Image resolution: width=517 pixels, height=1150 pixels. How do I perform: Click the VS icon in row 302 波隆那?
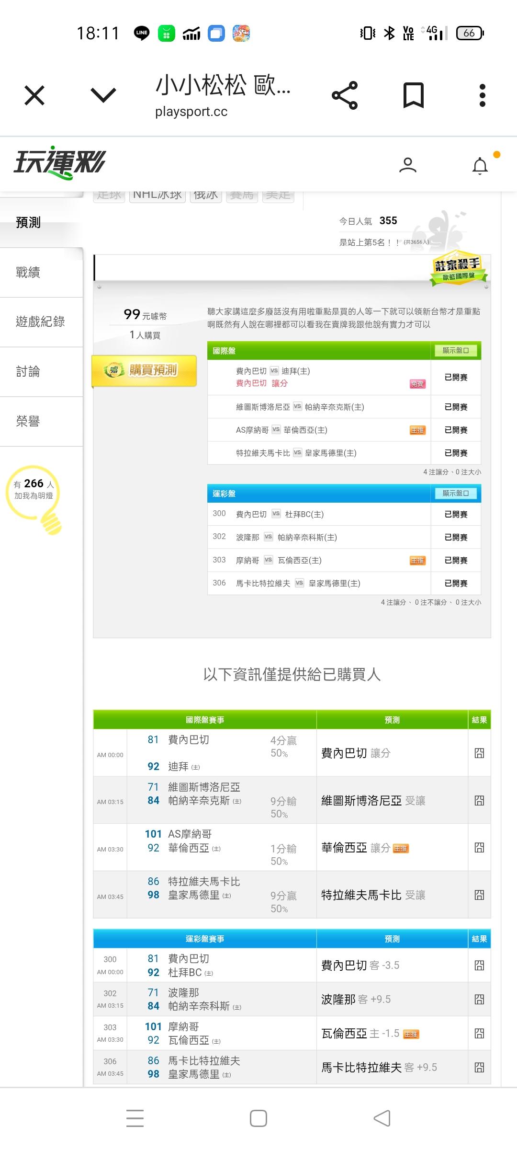pyautogui.click(x=268, y=537)
